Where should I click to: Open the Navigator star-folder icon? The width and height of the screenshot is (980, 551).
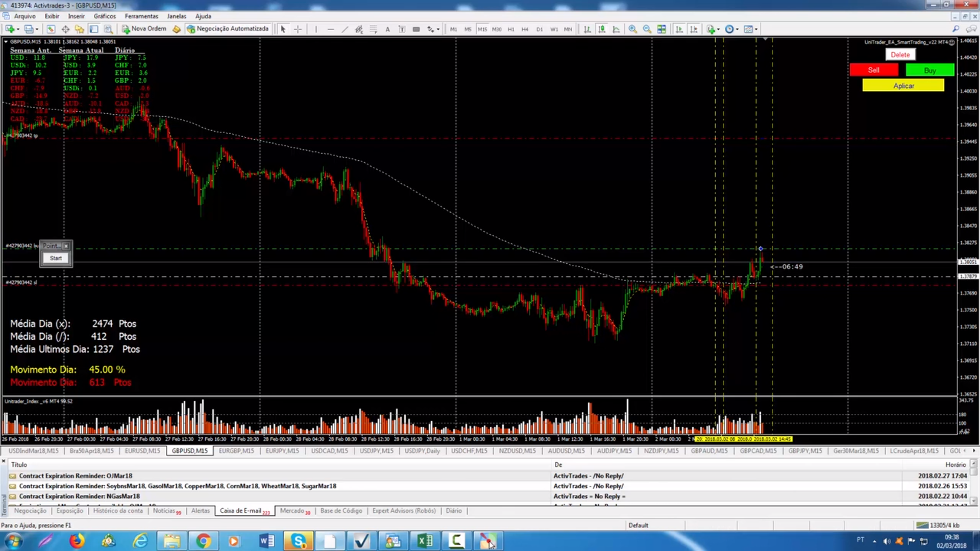(x=79, y=29)
